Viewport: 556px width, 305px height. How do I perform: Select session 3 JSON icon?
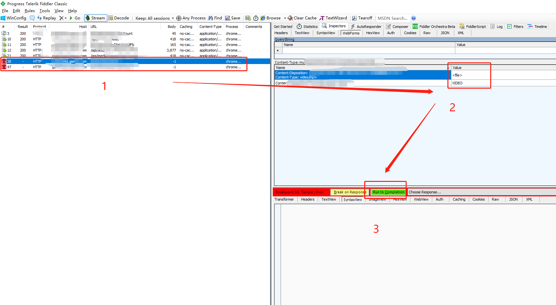click(x=4, y=33)
